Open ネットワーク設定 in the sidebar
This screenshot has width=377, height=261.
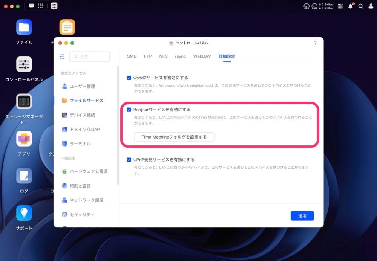tap(86, 200)
